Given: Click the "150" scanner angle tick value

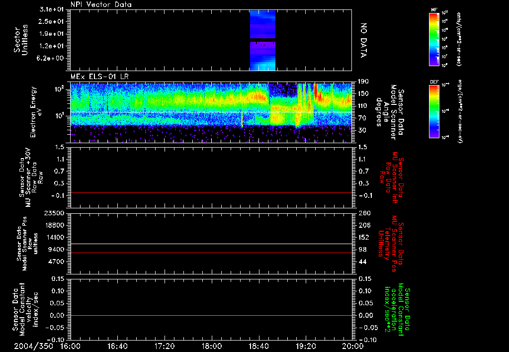Looking at the screenshot, I should point(363,94).
